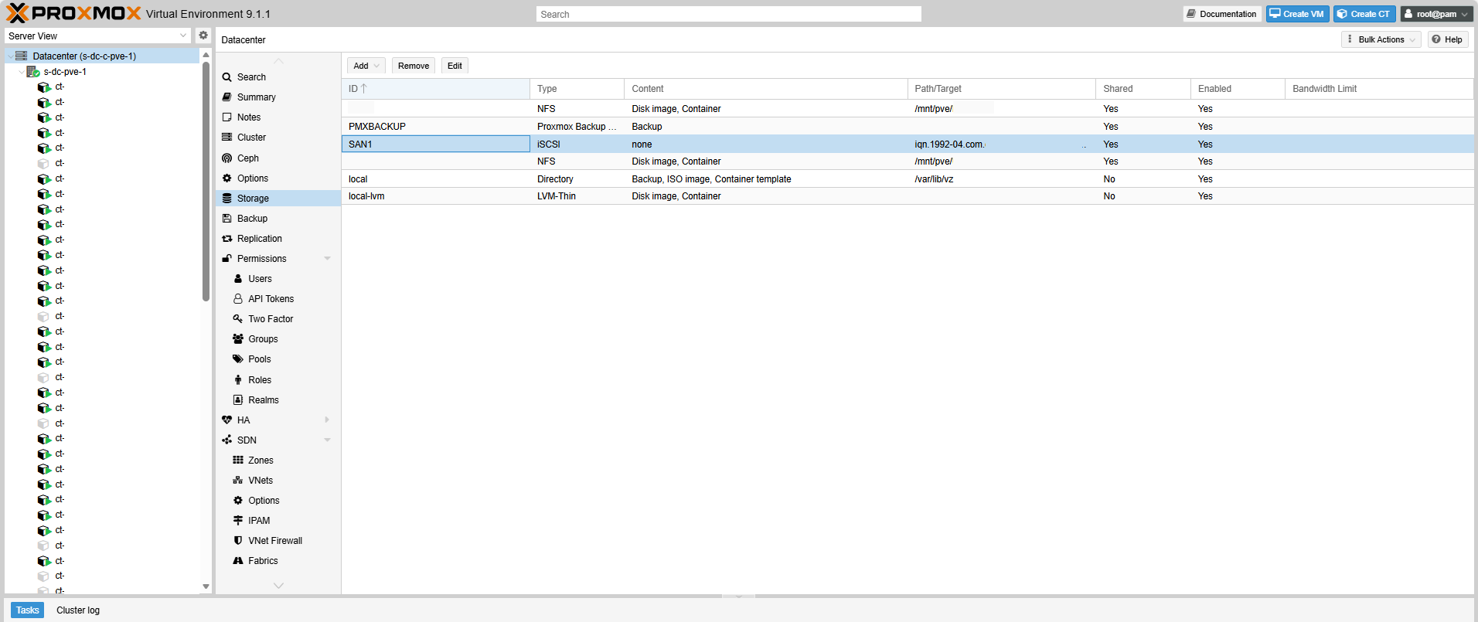1478x622 pixels.
Task: Click the s-dc-pve-1 node server icon
Action: pyautogui.click(x=33, y=72)
